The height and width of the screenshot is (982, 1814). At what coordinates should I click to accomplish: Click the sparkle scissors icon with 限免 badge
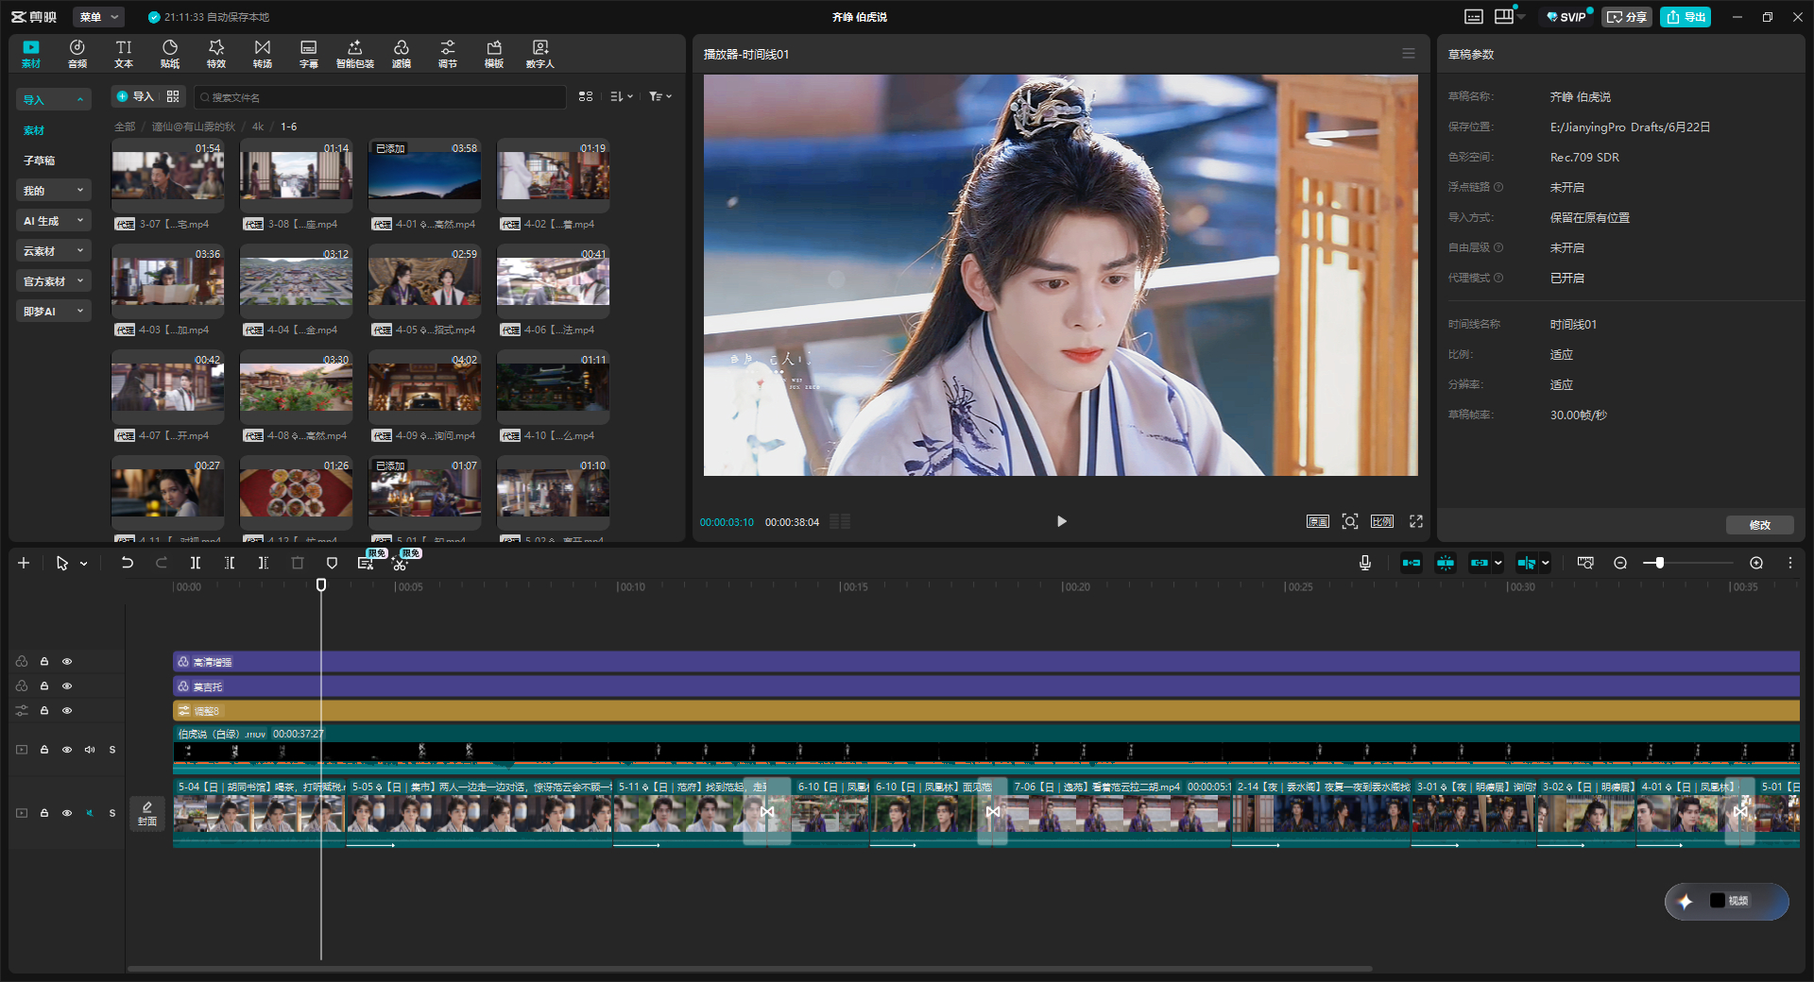pos(400,564)
